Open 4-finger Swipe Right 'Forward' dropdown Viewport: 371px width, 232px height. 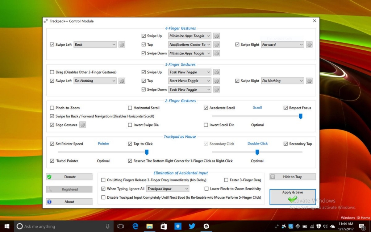coord(283,45)
